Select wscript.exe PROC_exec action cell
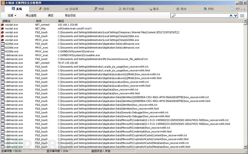 point(42,40)
